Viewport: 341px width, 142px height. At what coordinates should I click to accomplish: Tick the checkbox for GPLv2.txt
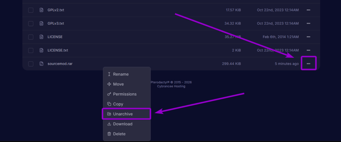(x=31, y=10)
